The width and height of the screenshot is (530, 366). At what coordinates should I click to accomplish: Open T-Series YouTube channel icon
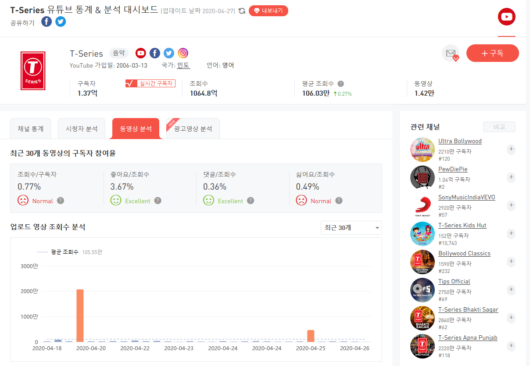pos(140,53)
